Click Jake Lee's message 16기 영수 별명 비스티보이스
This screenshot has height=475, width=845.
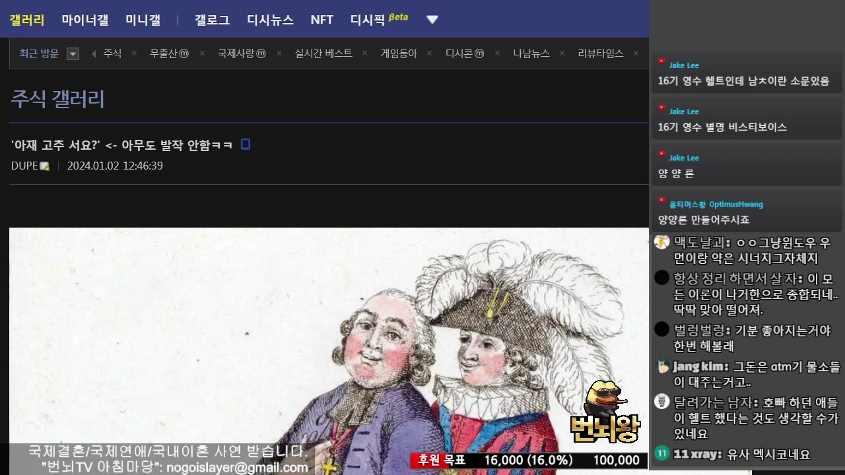pos(722,127)
